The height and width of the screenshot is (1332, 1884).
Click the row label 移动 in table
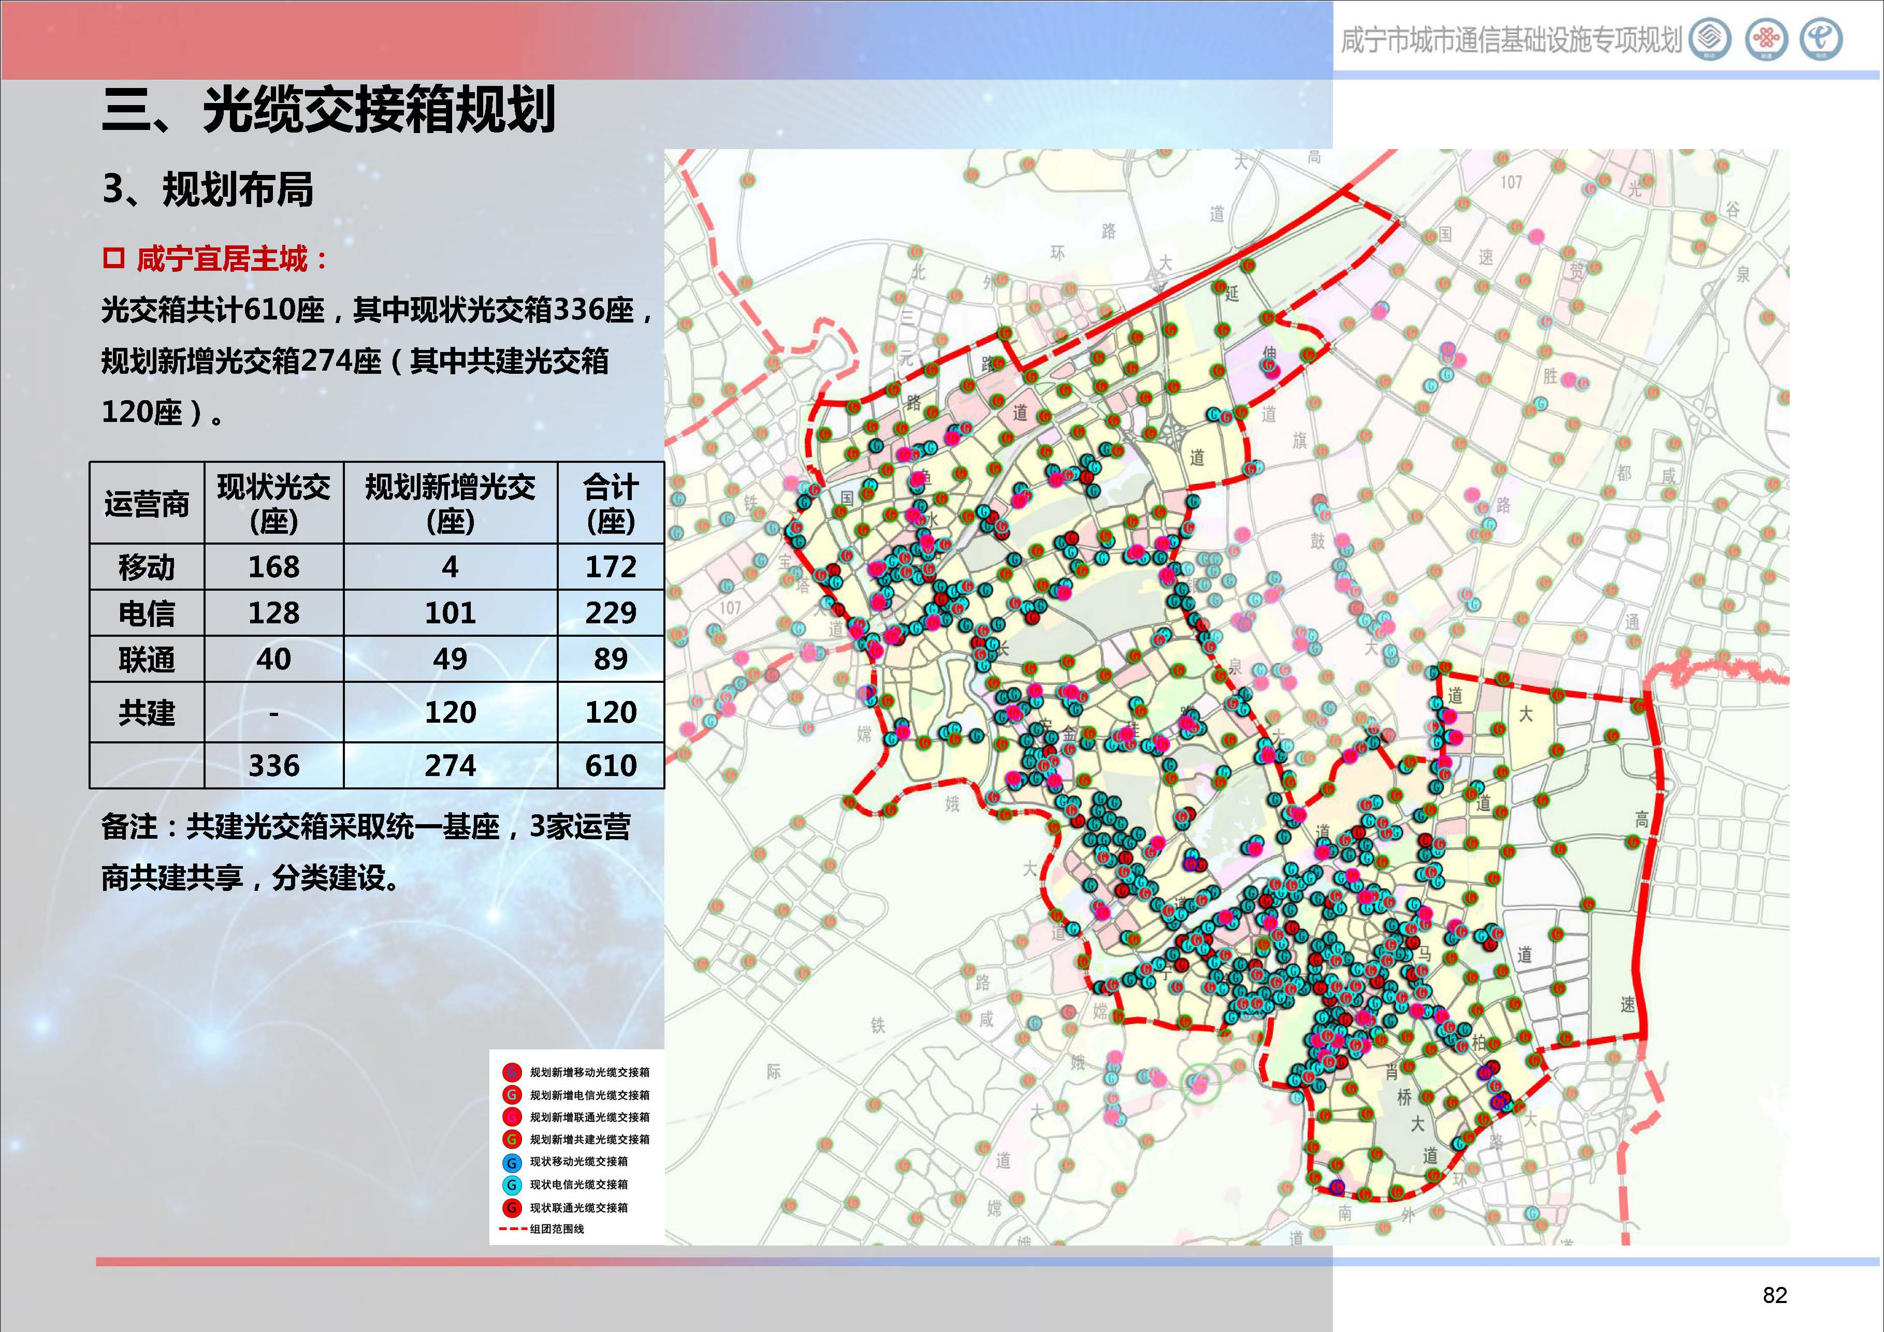click(147, 567)
